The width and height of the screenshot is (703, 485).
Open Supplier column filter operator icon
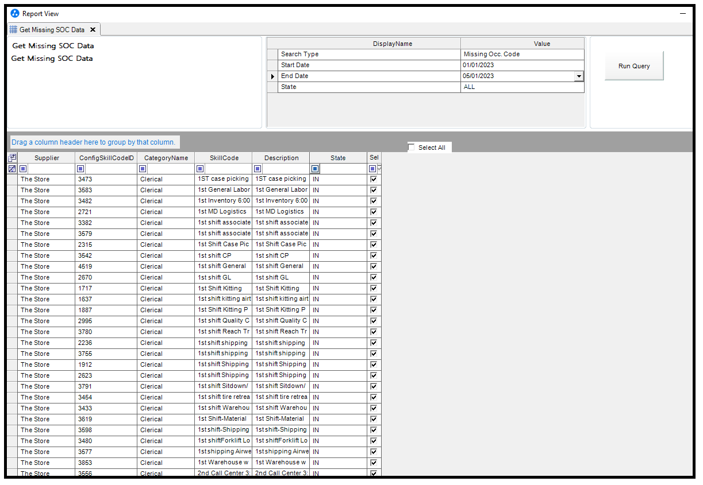tap(23, 169)
